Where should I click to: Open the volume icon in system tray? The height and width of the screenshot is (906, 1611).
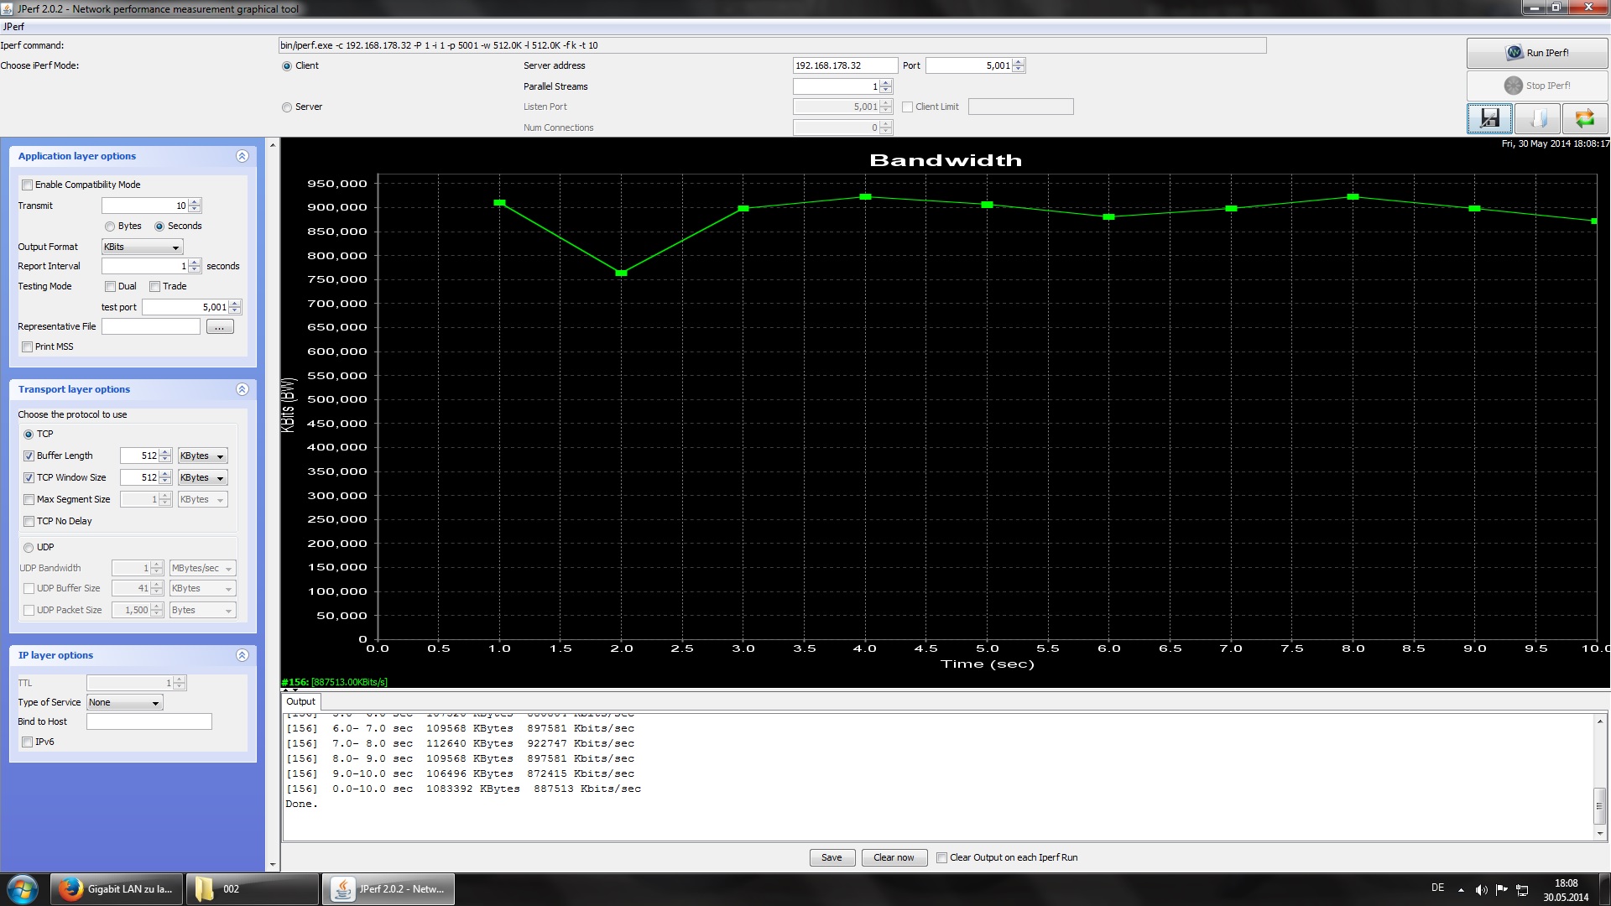1481,890
